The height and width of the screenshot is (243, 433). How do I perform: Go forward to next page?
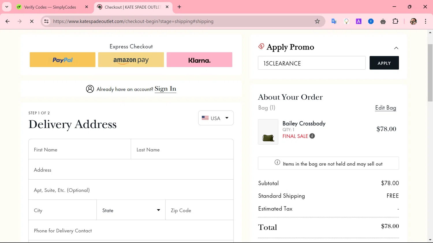pyautogui.click(x=20, y=21)
